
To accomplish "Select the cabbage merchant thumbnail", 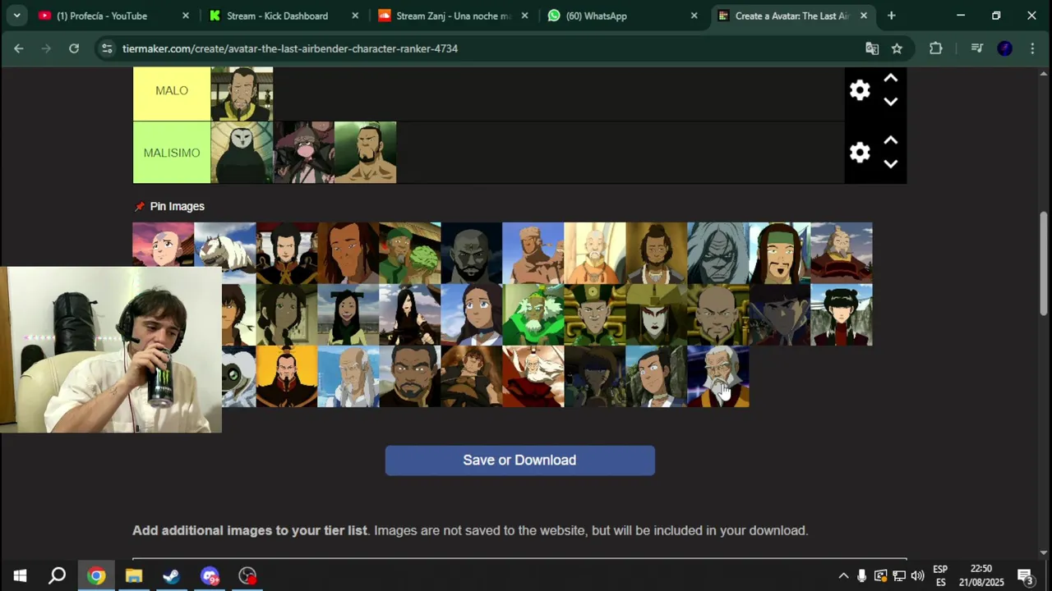I will [x=410, y=253].
